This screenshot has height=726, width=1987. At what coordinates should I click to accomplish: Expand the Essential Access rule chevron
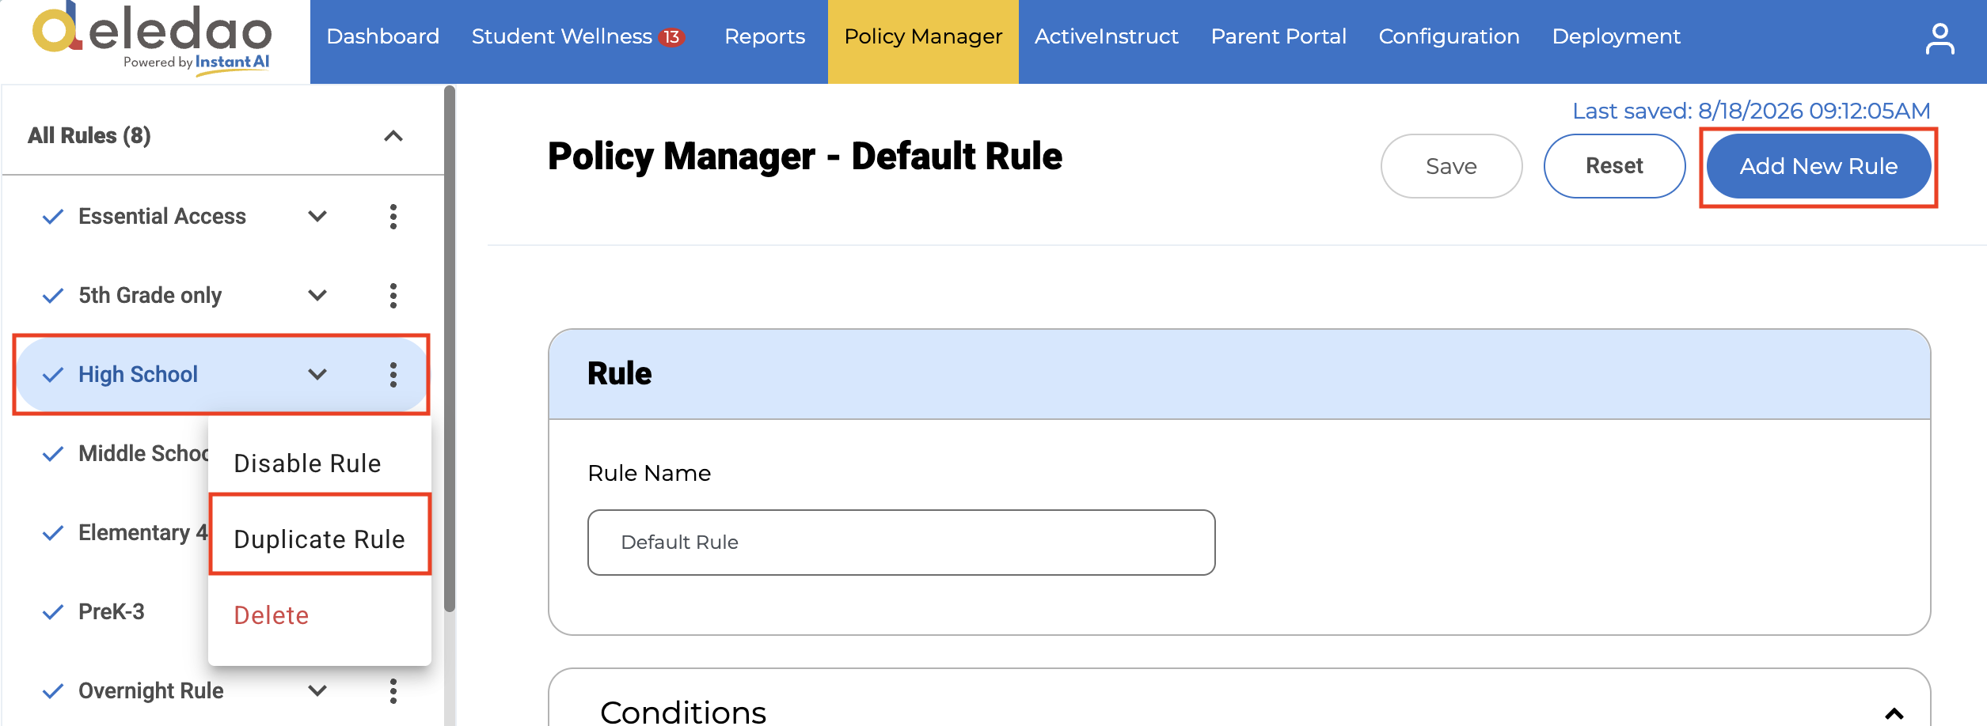point(317,216)
